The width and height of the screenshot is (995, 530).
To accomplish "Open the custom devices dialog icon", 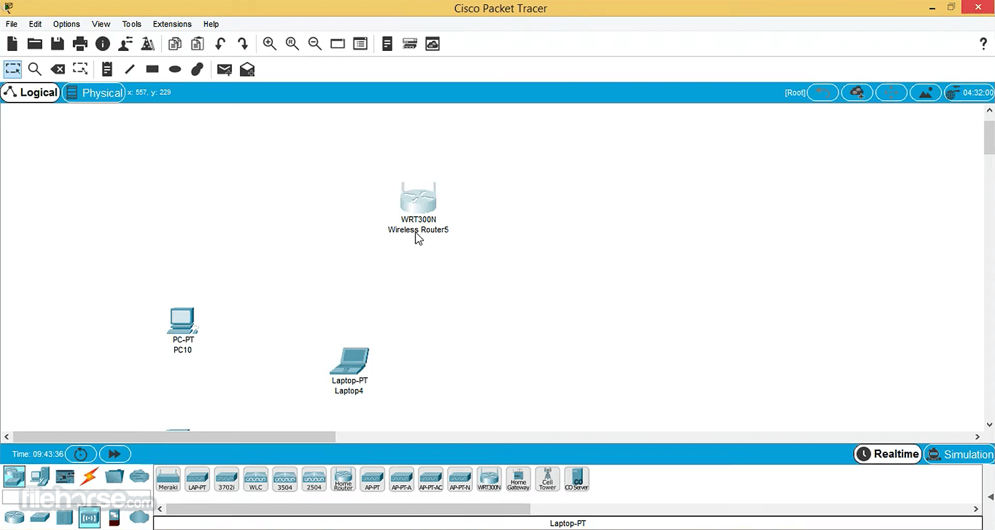I will pyautogui.click(x=360, y=43).
